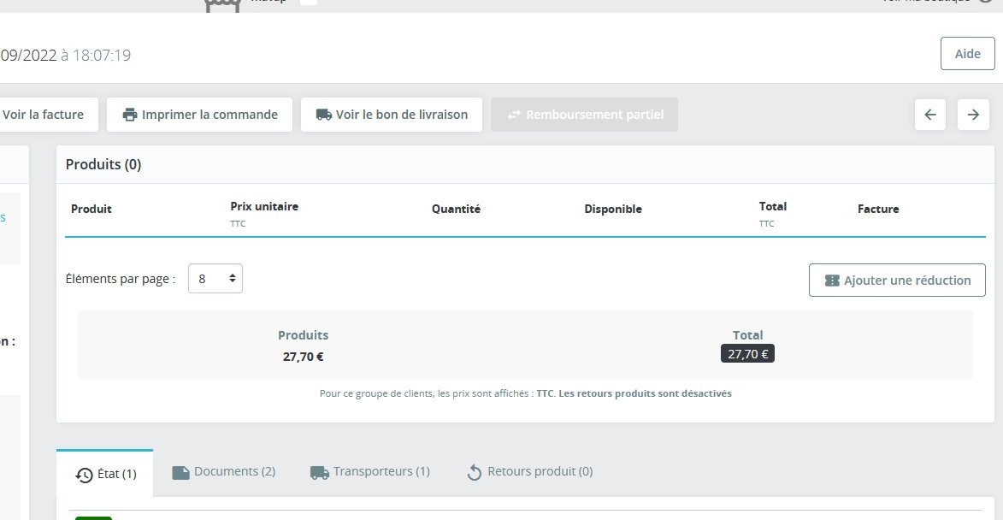Switch to the Documents (2) tab
Image resolution: width=1003 pixels, height=520 pixels.
pyautogui.click(x=224, y=472)
